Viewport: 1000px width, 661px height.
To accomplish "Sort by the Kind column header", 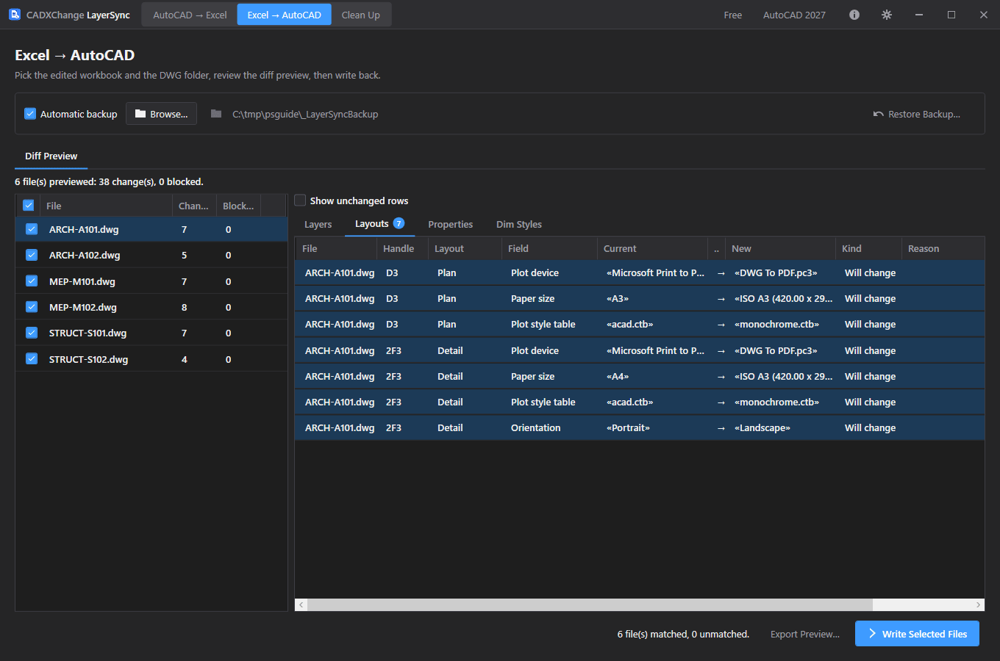I will click(868, 248).
